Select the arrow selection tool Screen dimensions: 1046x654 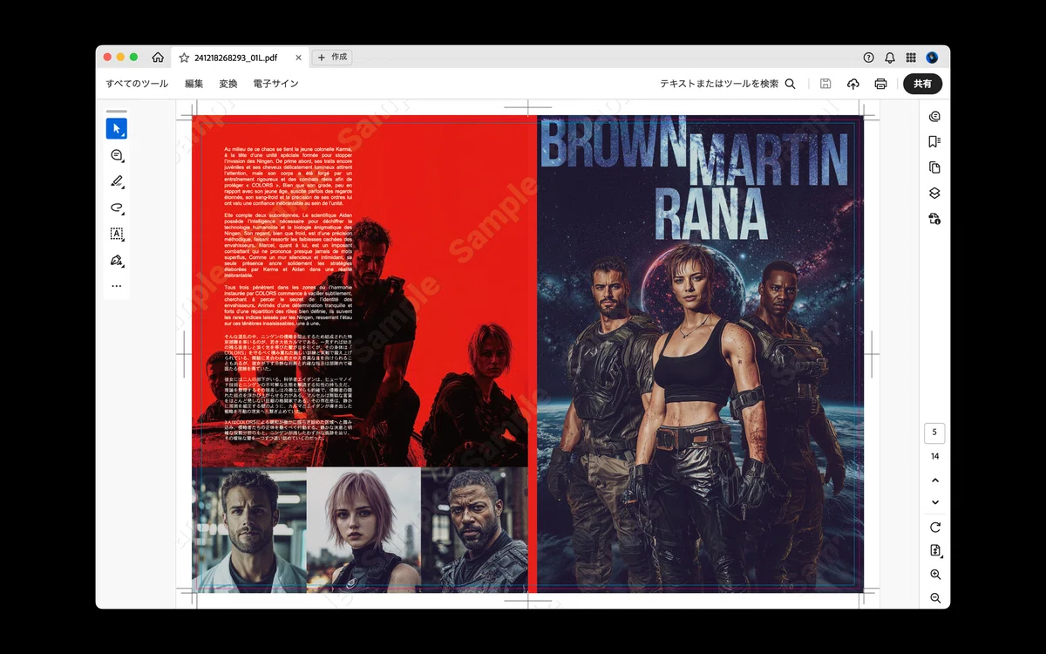point(116,129)
